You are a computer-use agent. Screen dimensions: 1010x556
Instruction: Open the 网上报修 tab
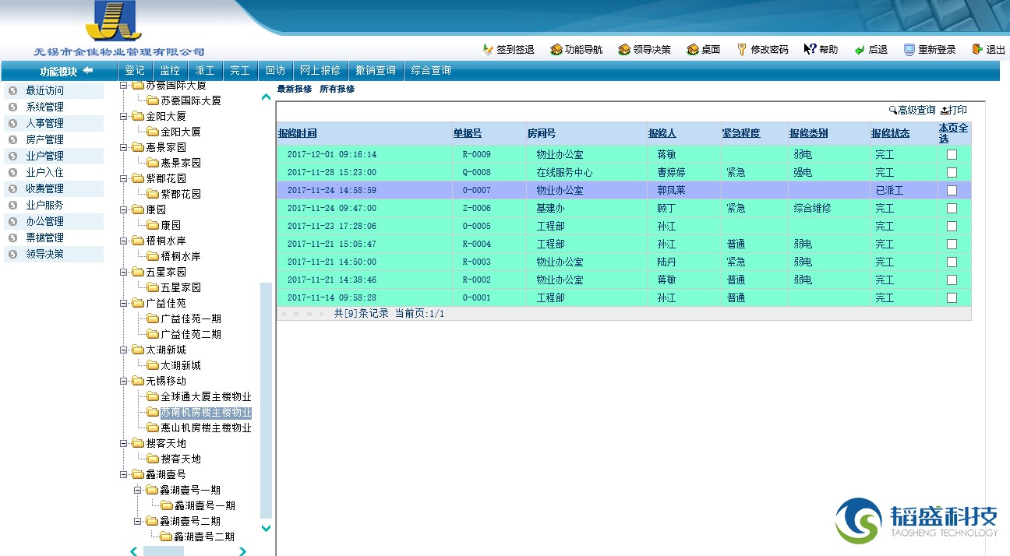pos(320,71)
